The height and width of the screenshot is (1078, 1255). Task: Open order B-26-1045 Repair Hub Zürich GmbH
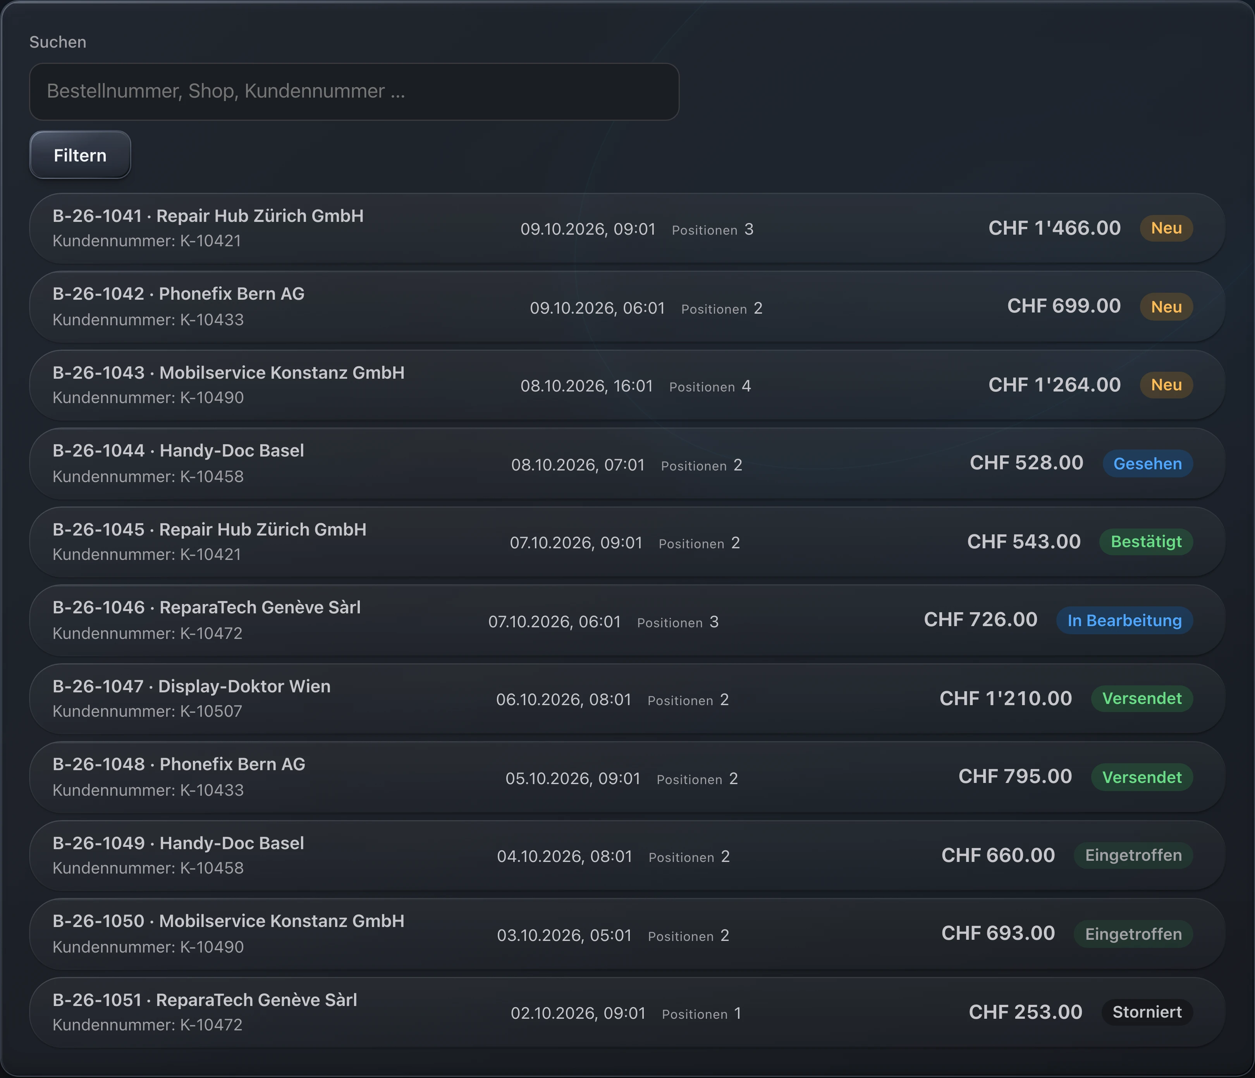click(627, 542)
